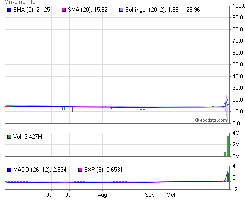
Task: Click the green Vol legend swatch
Action: (x=9, y=137)
